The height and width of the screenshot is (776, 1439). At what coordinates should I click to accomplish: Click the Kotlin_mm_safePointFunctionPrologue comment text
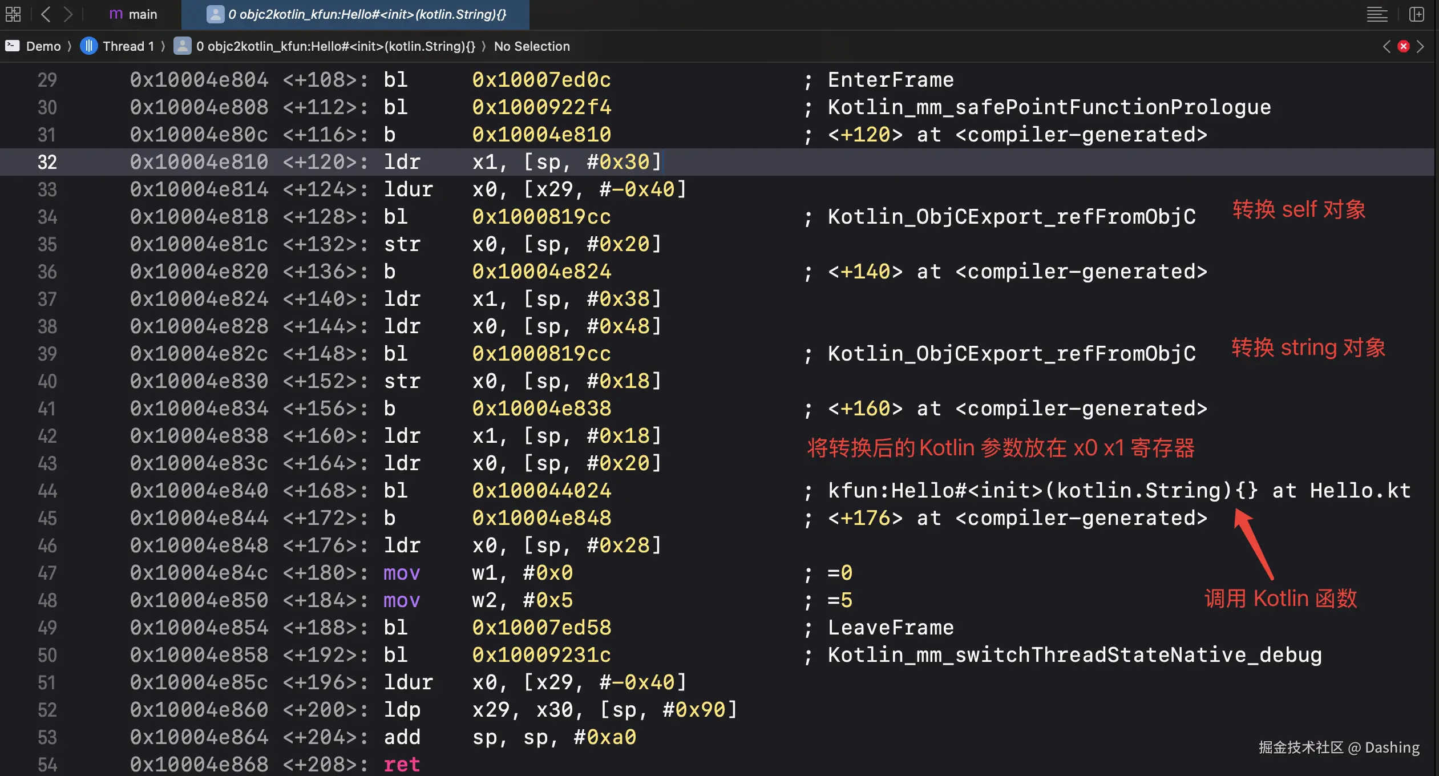tap(1049, 107)
